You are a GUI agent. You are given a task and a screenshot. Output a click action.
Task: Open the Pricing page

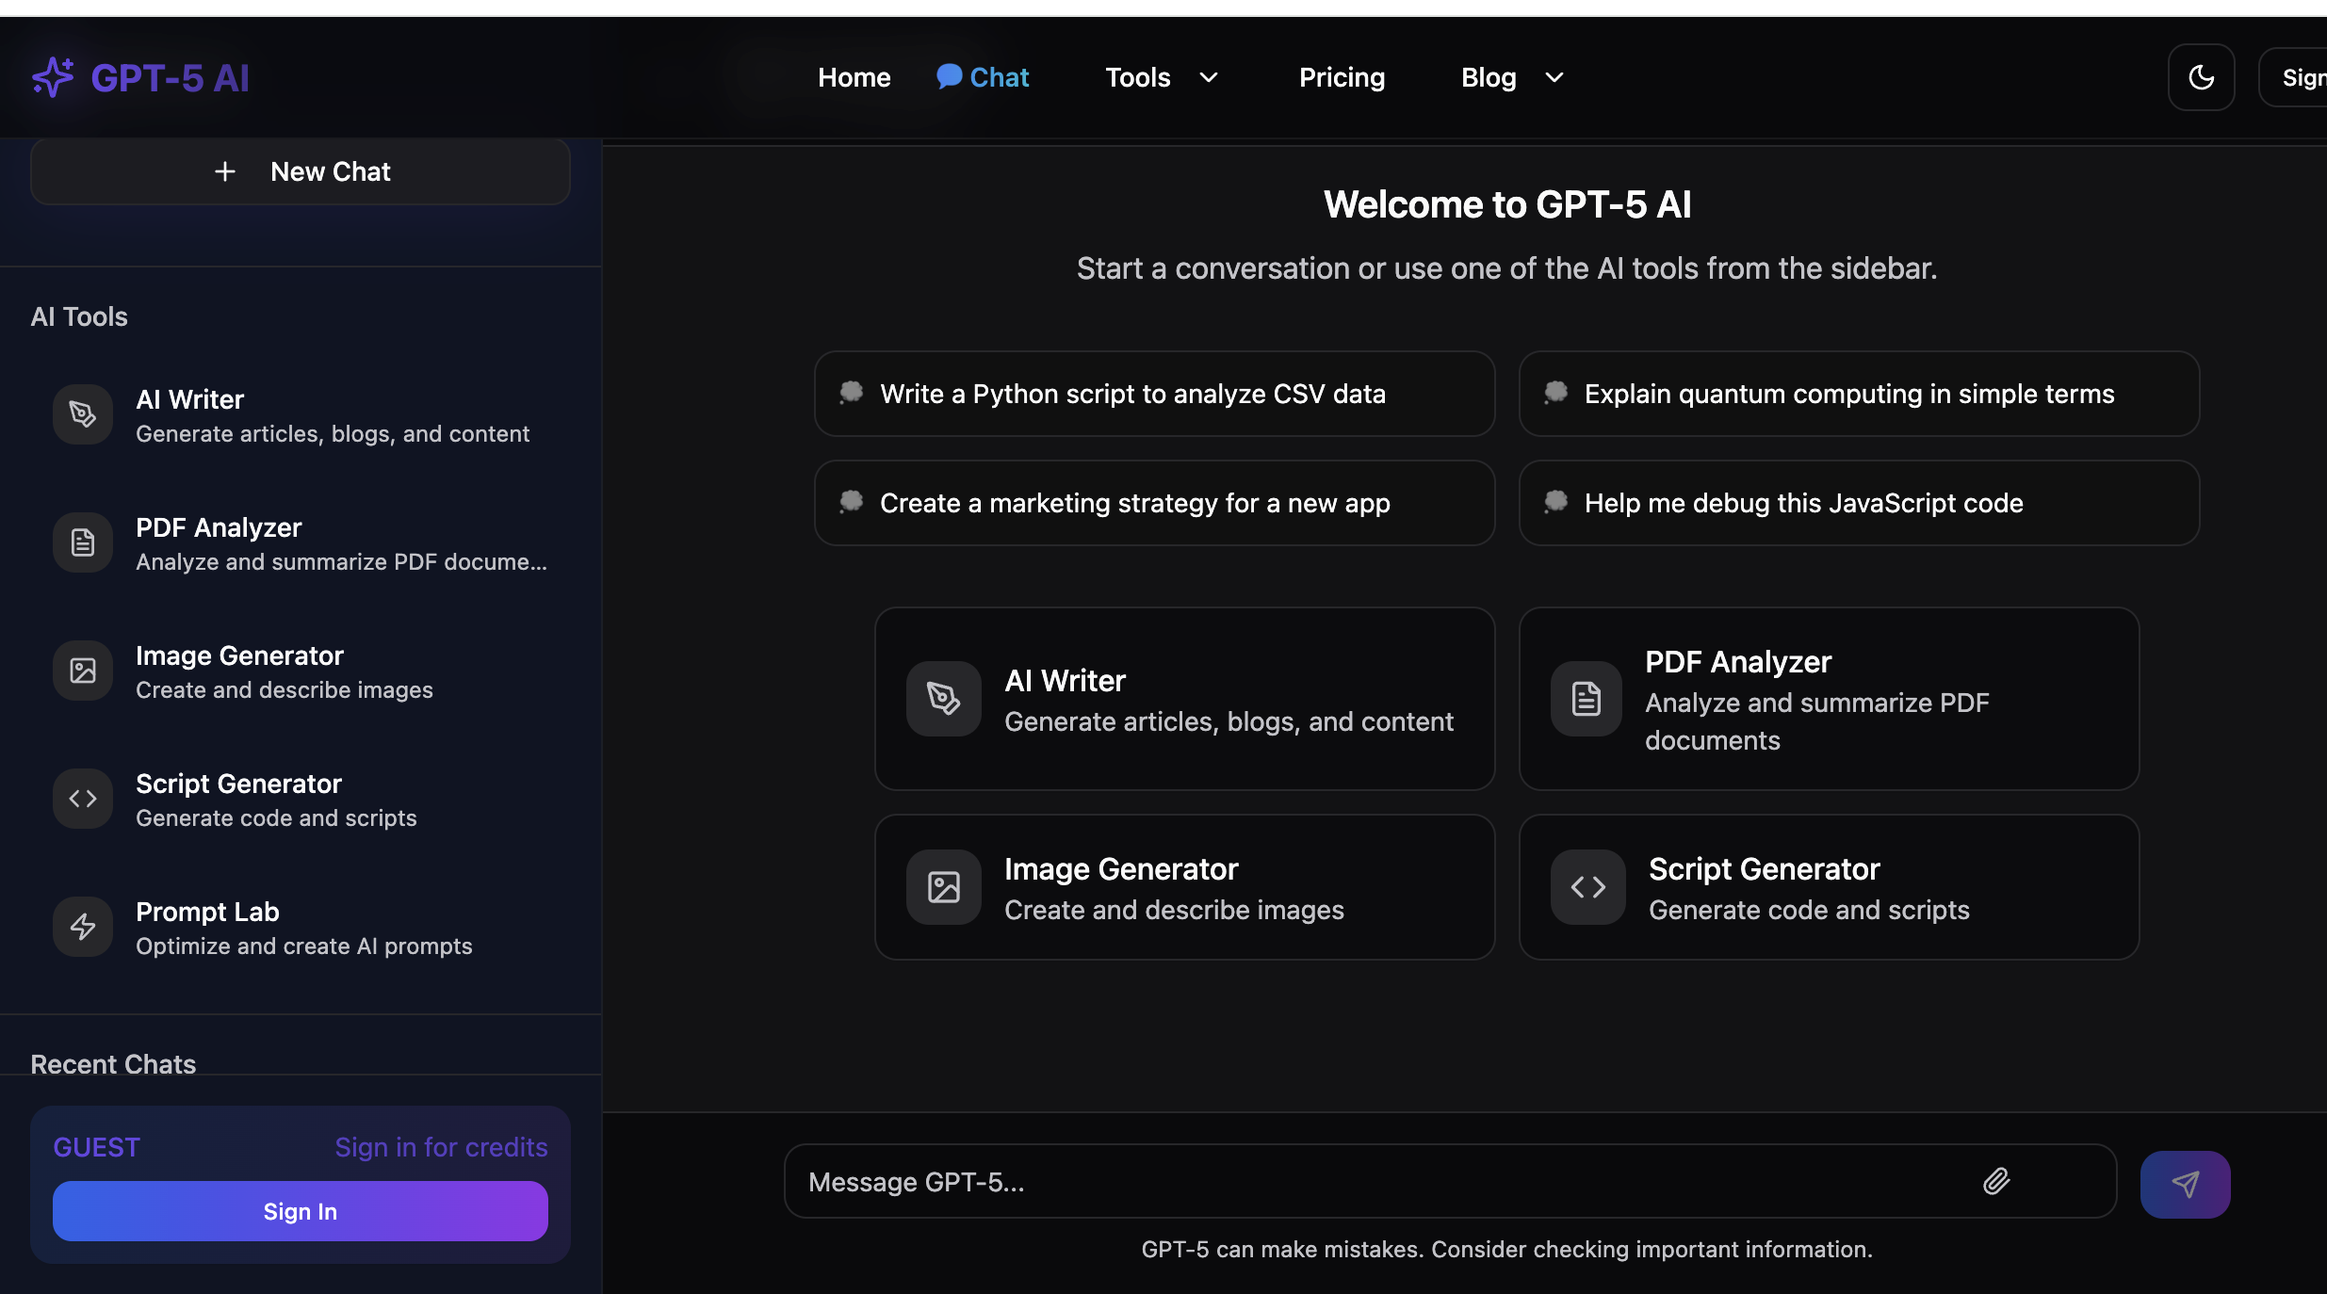(x=1342, y=77)
